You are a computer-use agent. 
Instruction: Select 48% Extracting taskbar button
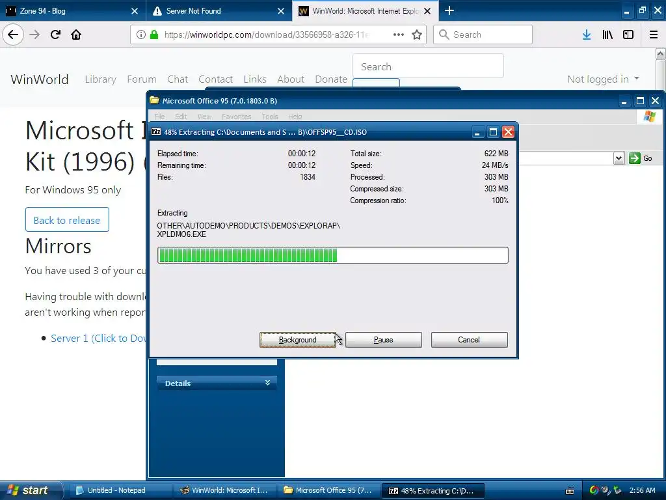[433, 490]
